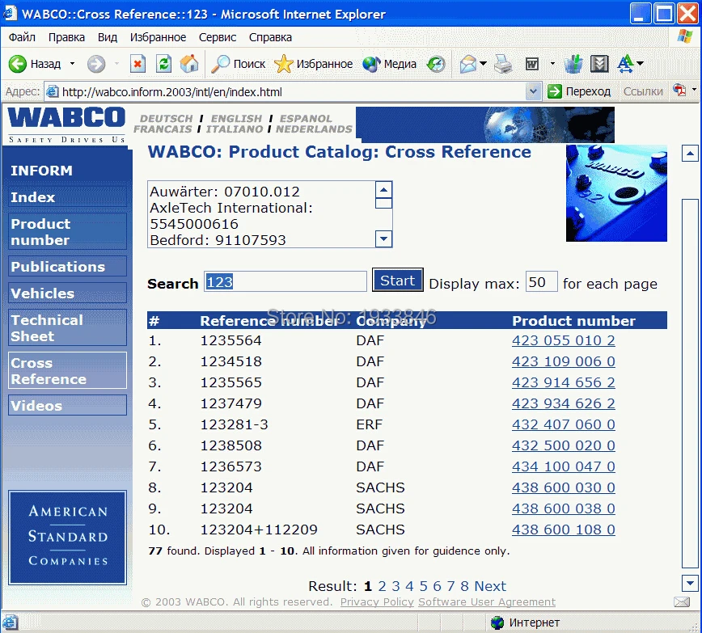
Task: Open the Back button history dropdown arrow
Action: pos(72,64)
